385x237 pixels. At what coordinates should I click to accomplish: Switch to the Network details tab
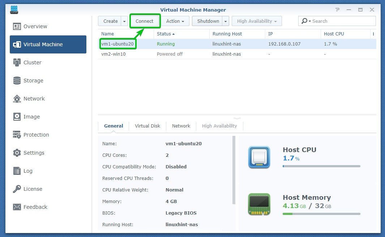coord(181,126)
